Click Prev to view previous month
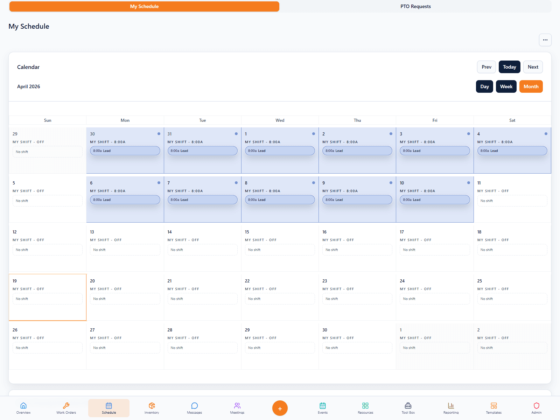Image resolution: width=560 pixels, height=420 pixels. 486,67
